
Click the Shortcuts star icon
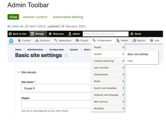point(50,34)
